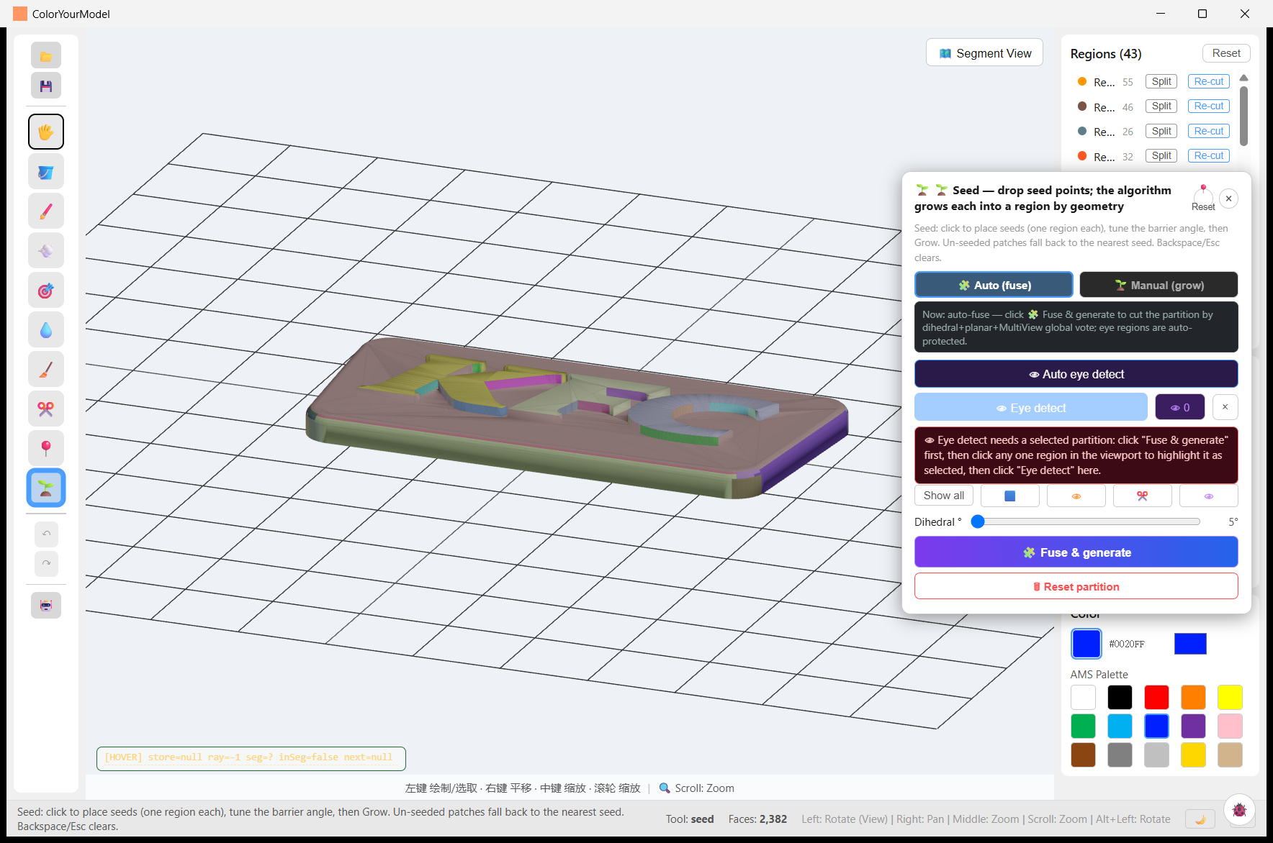Toggle dark mode moon button
Image resolution: width=1273 pixels, height=843 pixels.
pos(1200,819)
